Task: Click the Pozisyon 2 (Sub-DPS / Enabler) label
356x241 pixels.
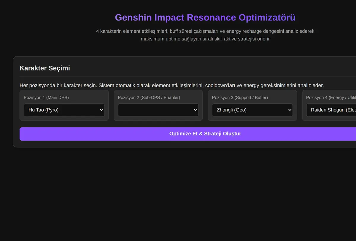Action: 149,97
